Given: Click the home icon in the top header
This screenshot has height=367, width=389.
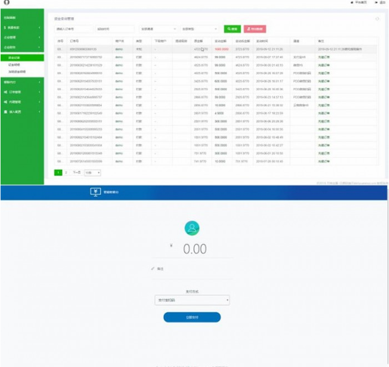Looking at the screenshot, I should (x=352, y=2).
